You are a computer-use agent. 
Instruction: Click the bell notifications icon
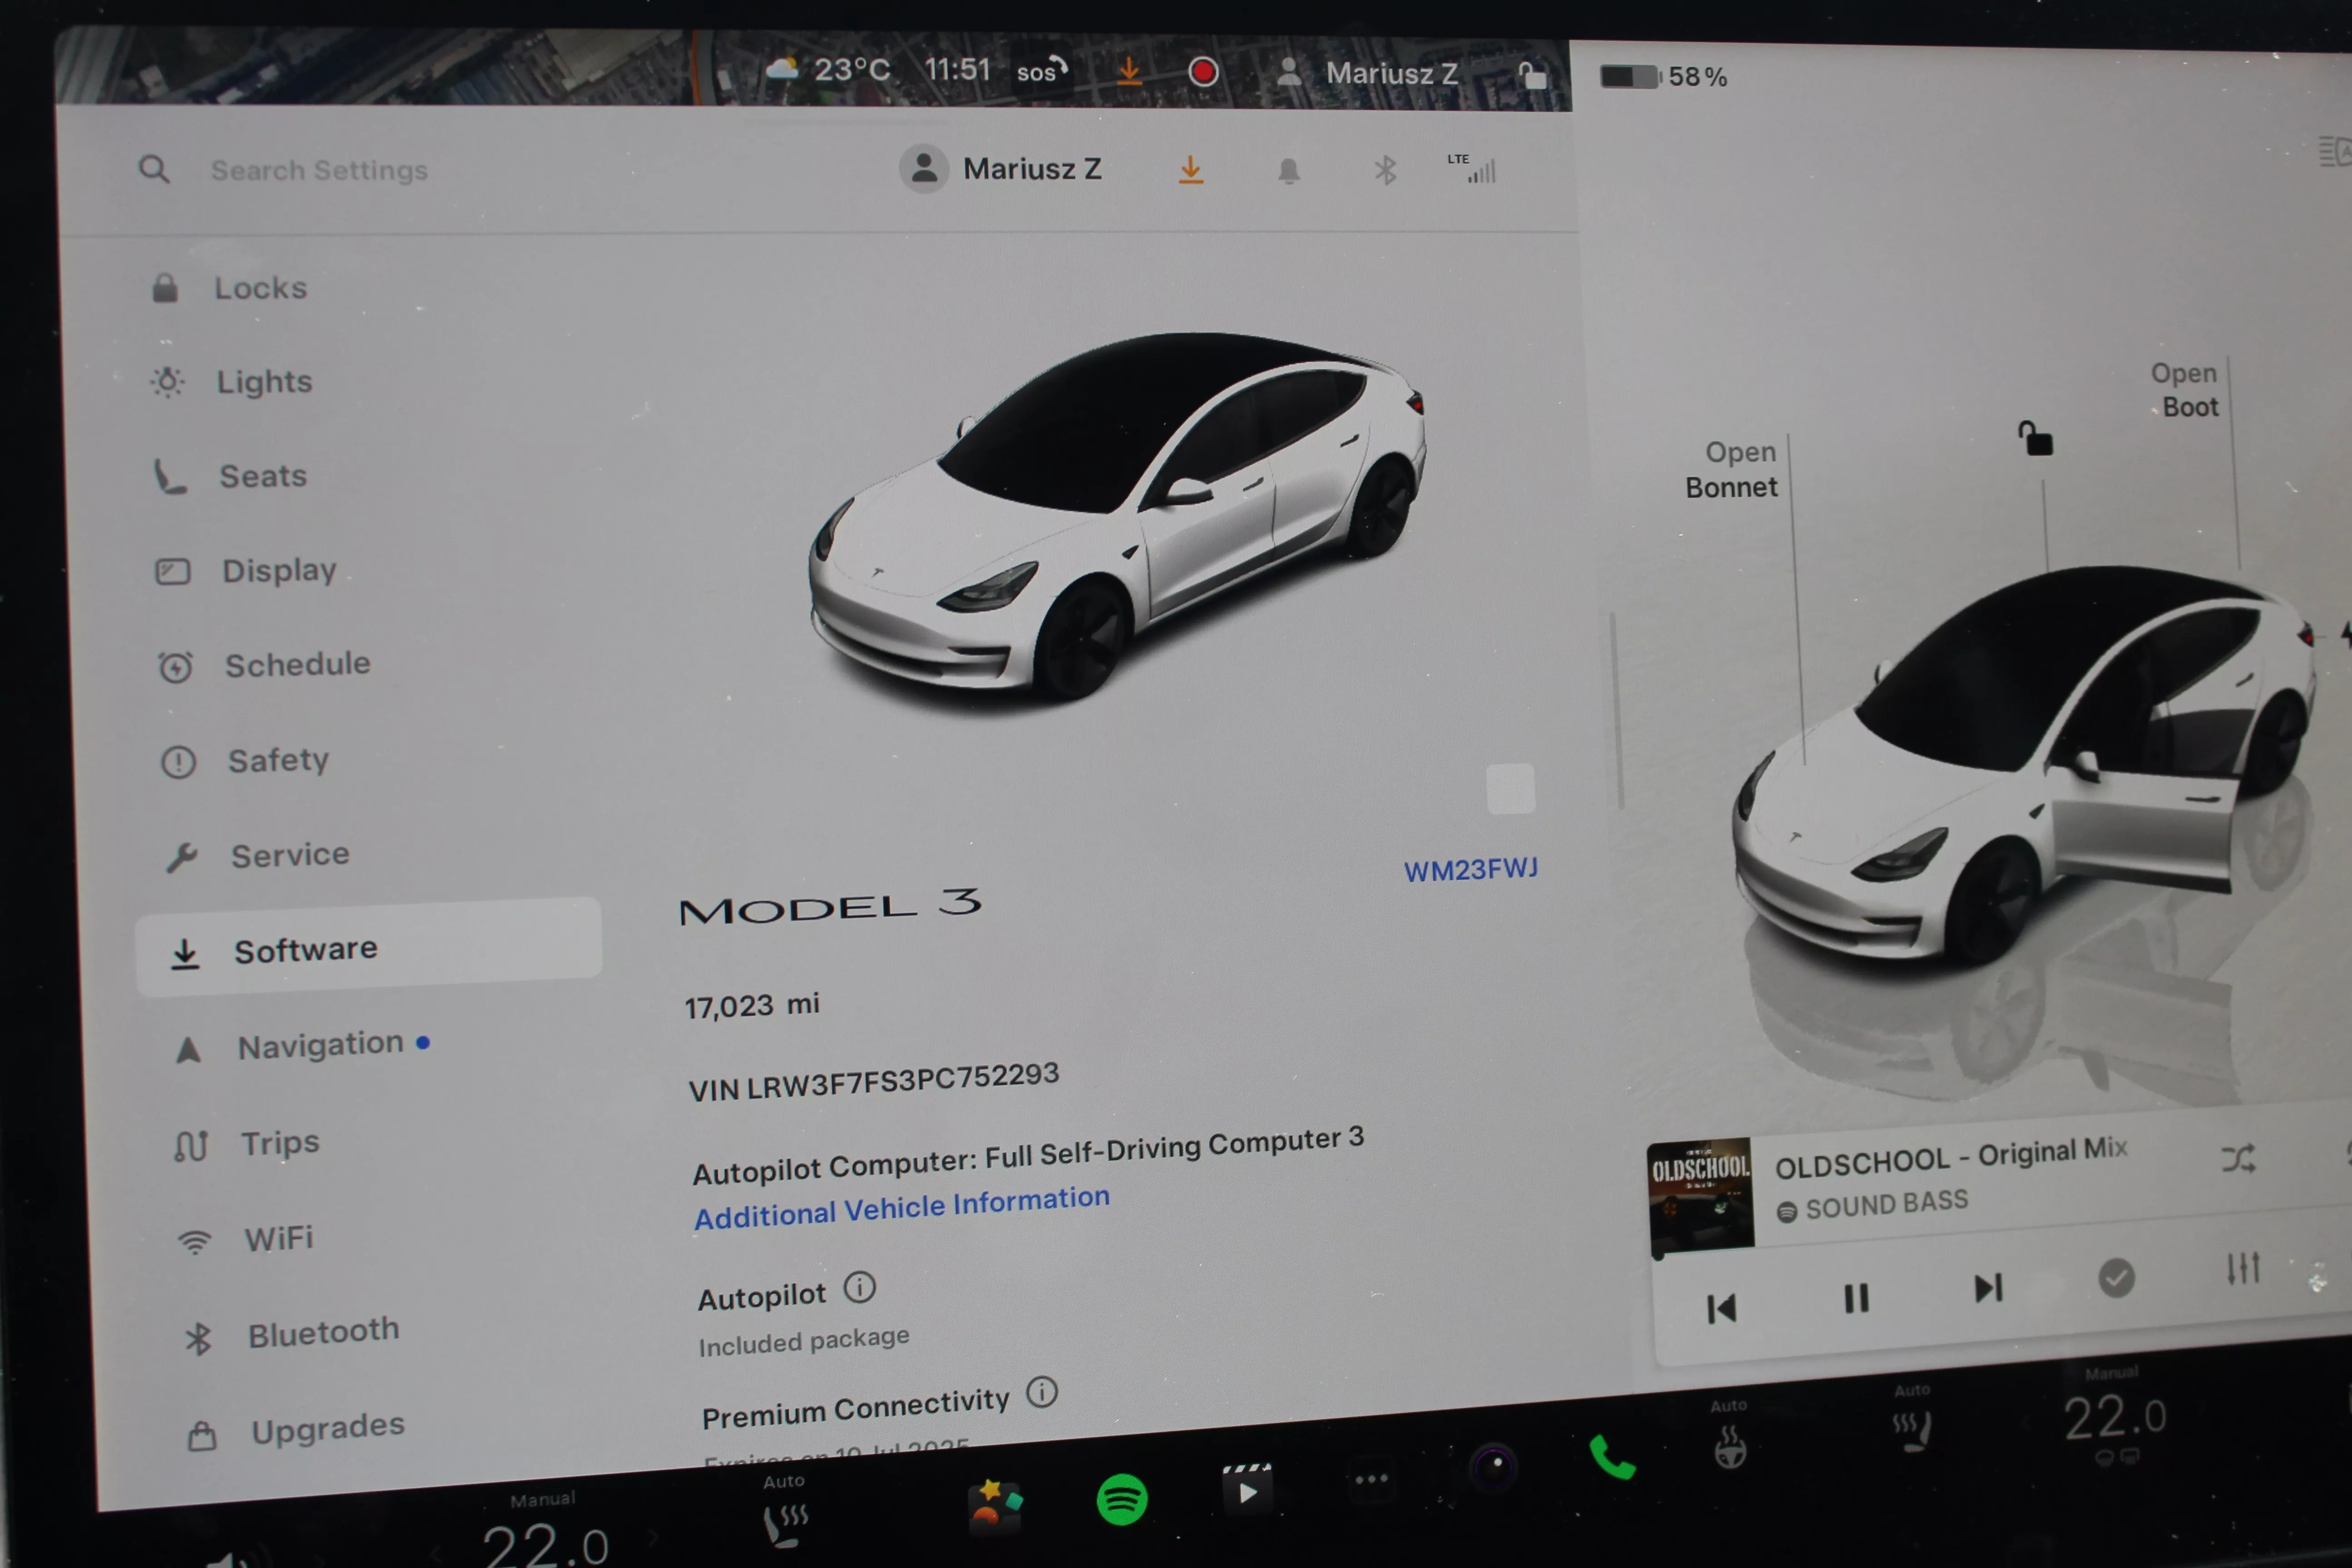tap(1288, 171)
